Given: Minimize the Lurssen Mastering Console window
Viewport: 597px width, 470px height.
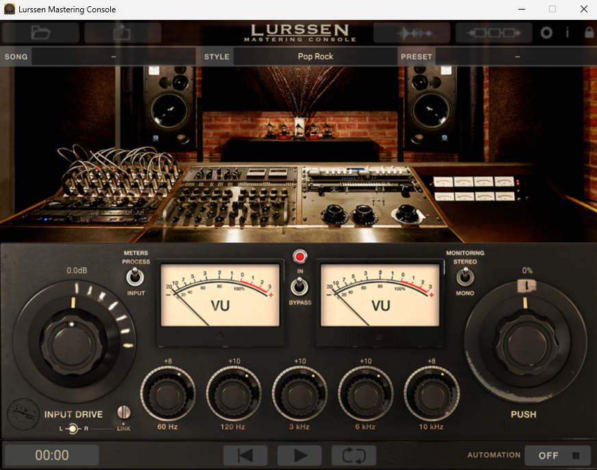Looking at the screenshot, I should point(522,9).
